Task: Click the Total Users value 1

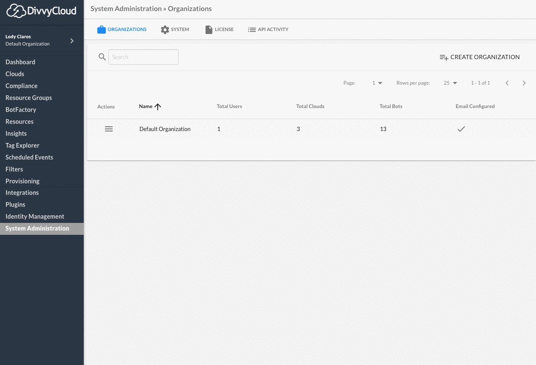Action: click(219, 129)
